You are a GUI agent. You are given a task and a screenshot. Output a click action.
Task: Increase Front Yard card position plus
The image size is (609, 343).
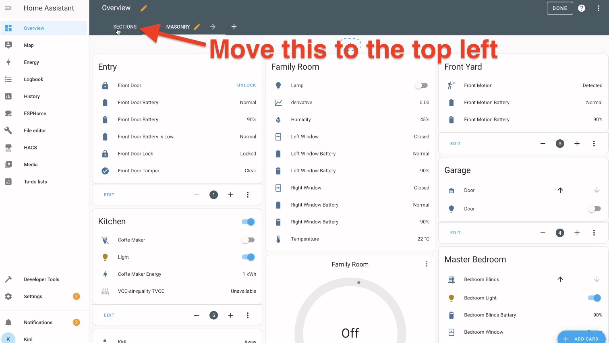pos(577,144)
